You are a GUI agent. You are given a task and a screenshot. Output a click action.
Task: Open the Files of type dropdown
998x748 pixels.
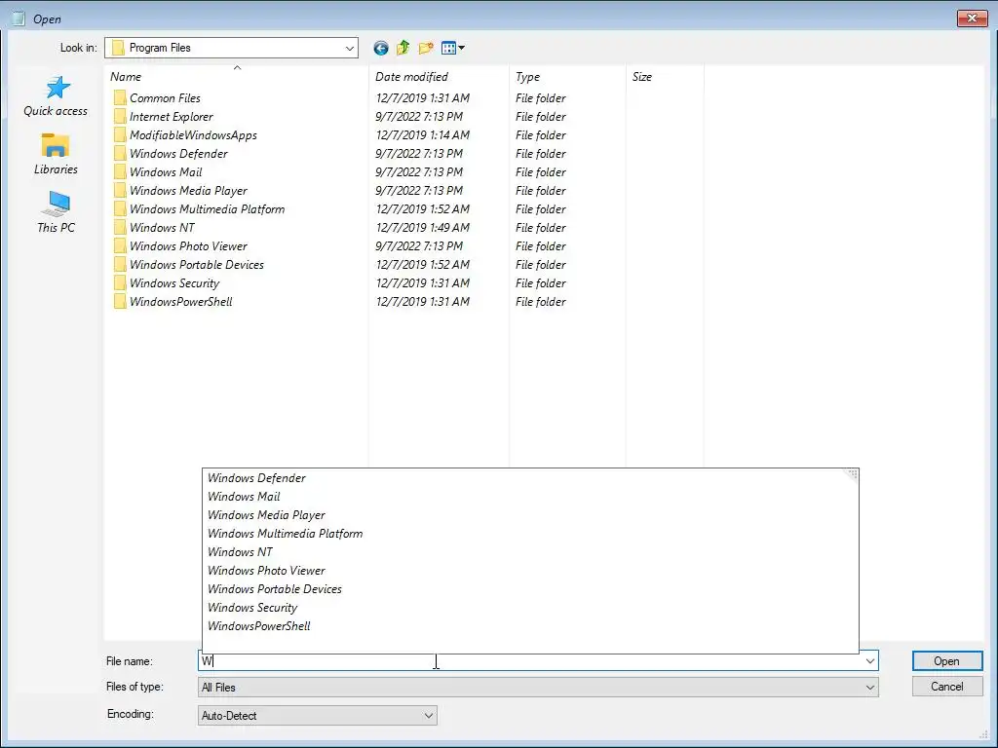(x=538, y=688)
